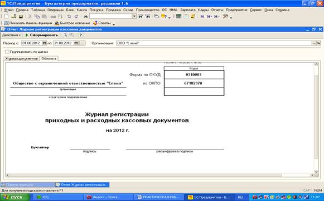
Task: Click OKPO code cell 67182370
Action: pyautogui.click(x=194, y=83)
